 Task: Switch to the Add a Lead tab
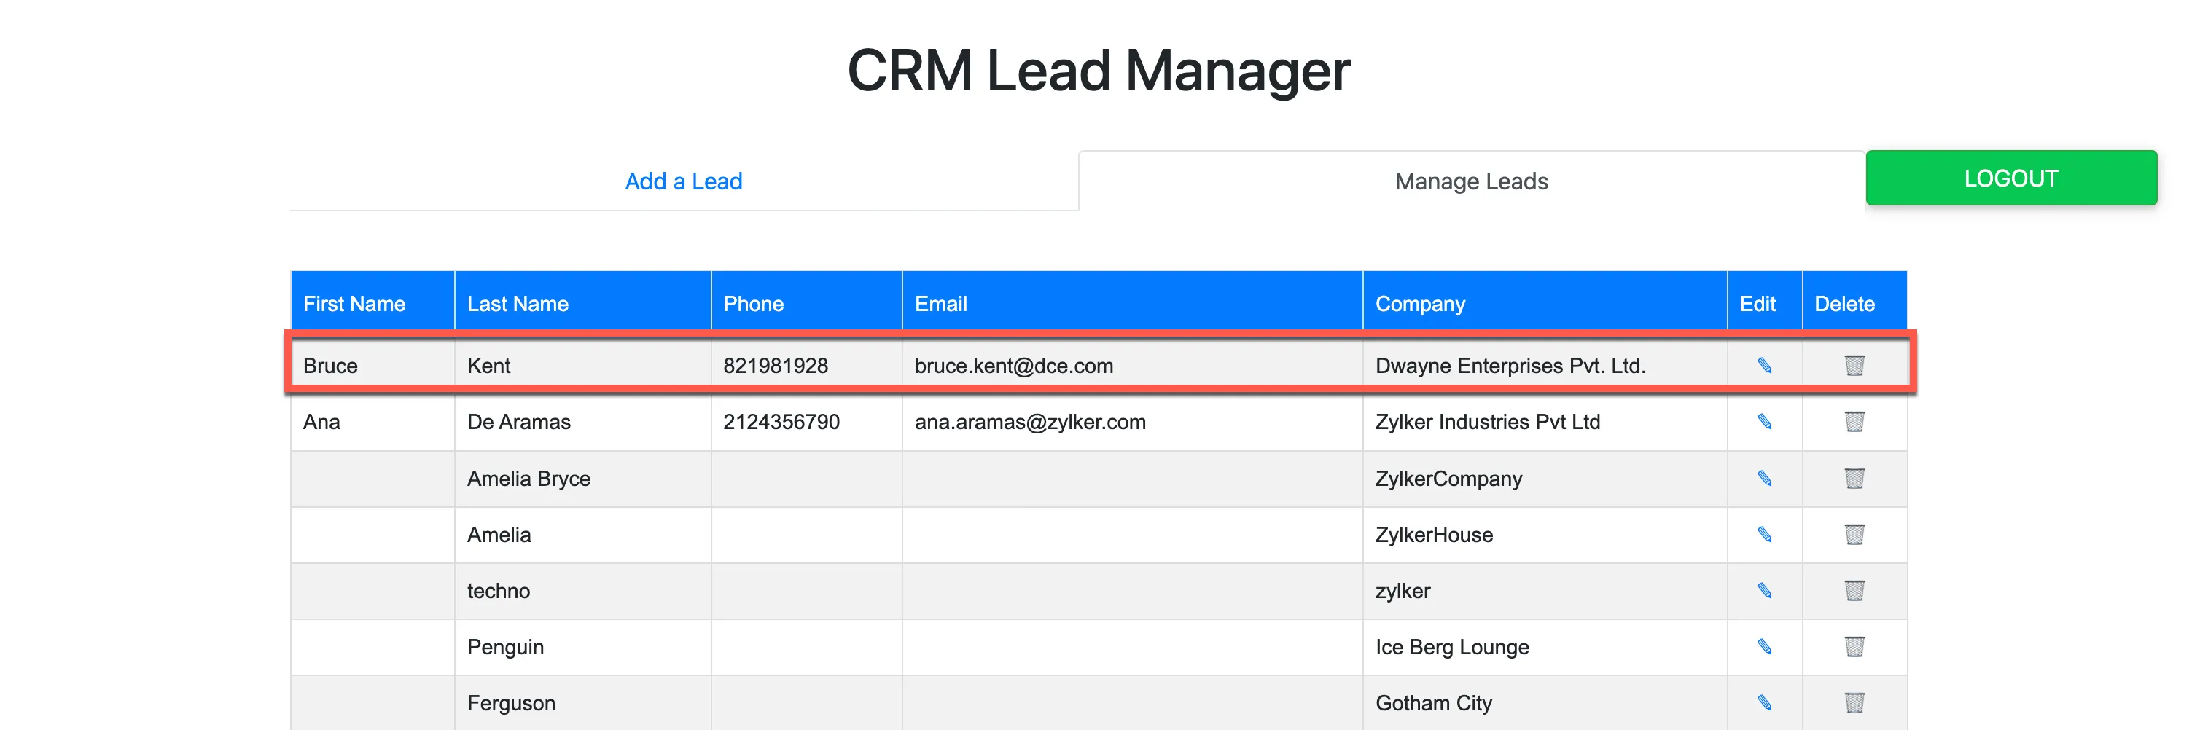683,181
